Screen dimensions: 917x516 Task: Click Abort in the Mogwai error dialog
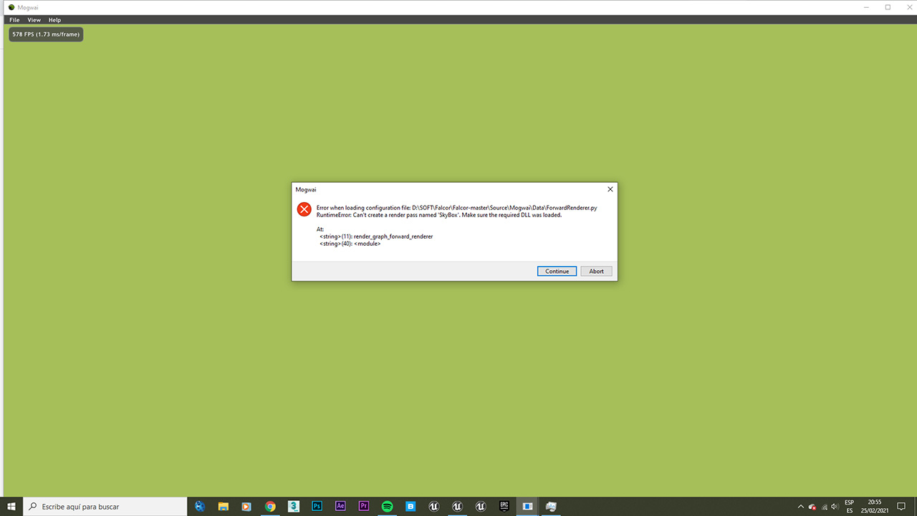(x=596, y=271)
